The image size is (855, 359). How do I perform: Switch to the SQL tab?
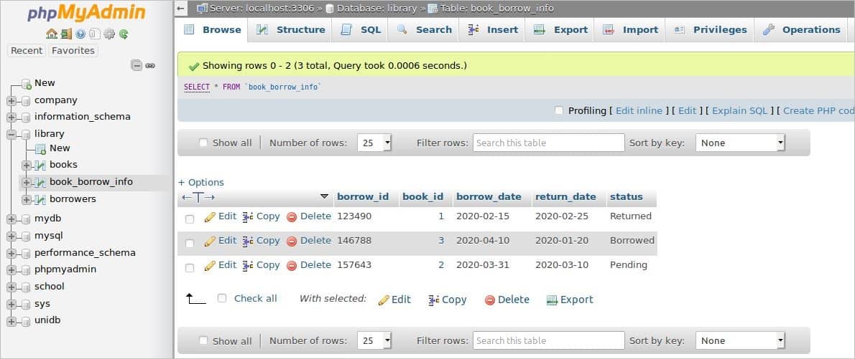361,30
